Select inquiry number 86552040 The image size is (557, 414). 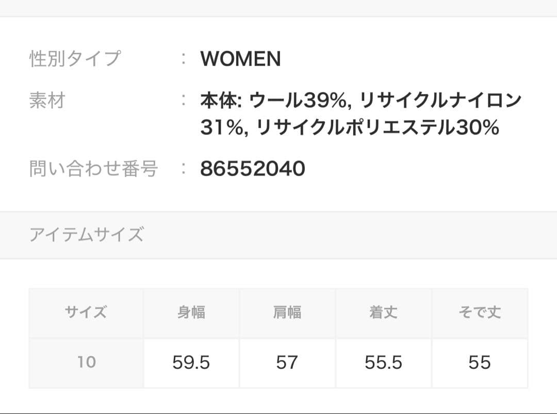pyautogui.click(x=253, y=168)
